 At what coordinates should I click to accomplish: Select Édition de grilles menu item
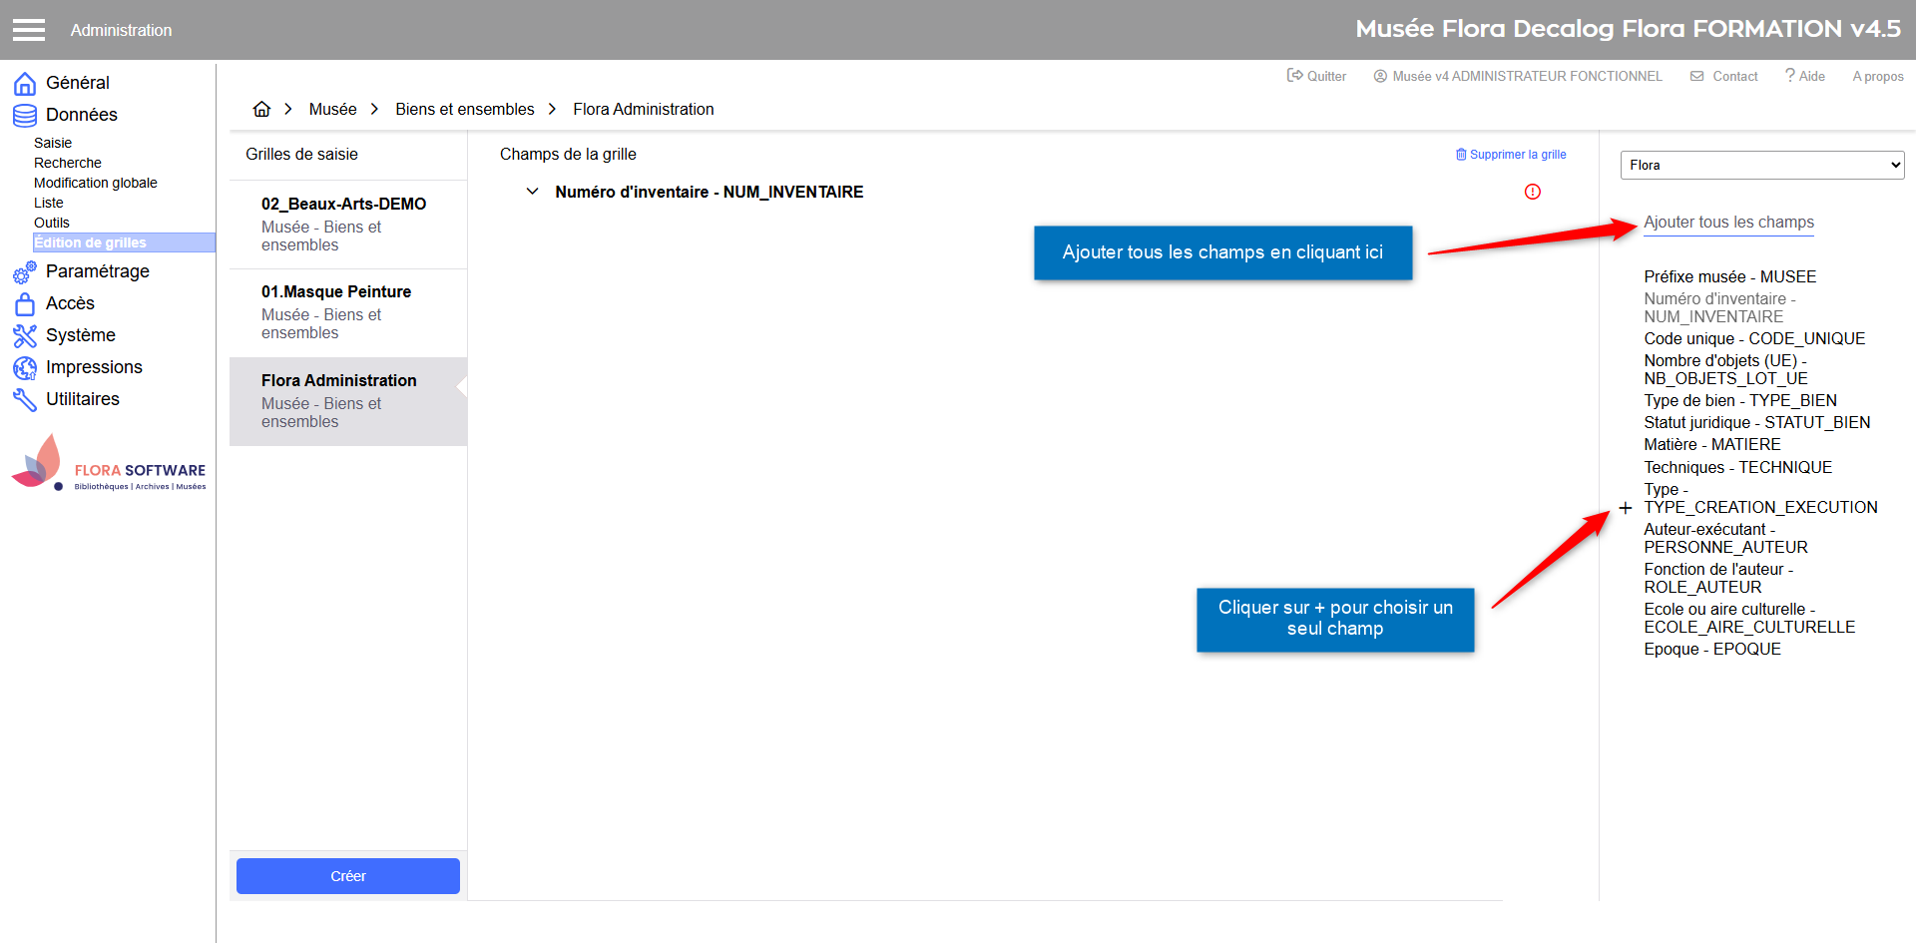pyautogui.click(x=91, y=242)
